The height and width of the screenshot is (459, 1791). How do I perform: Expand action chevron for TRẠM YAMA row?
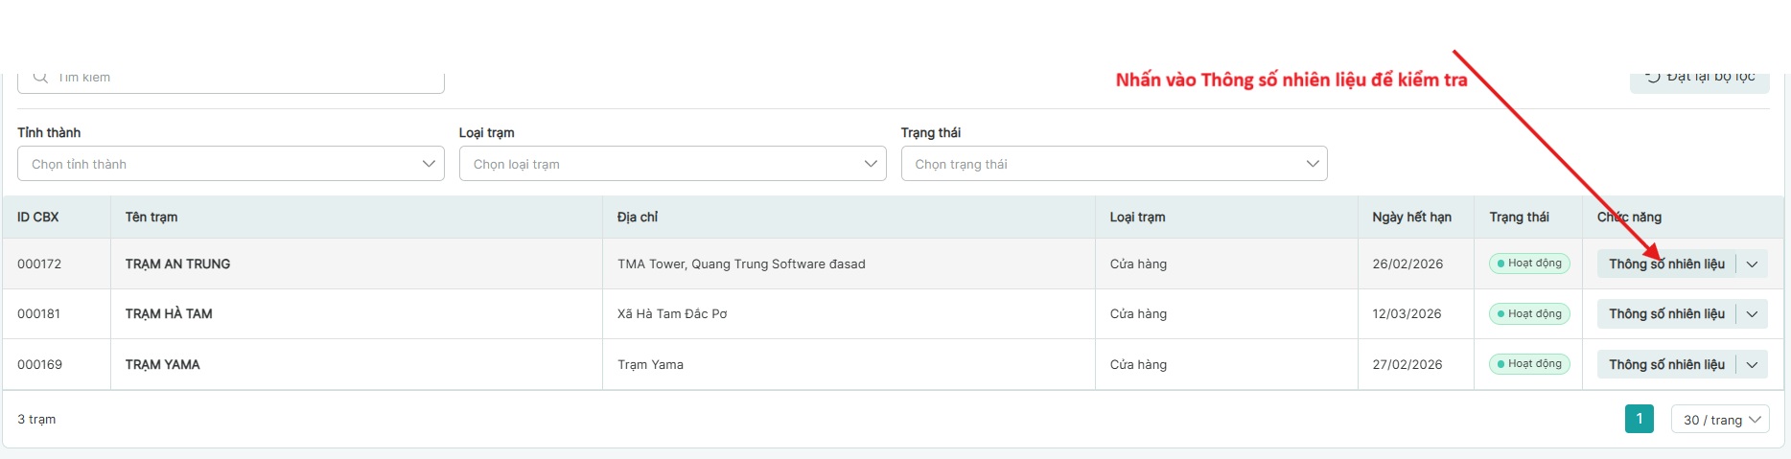point(1753,365)
